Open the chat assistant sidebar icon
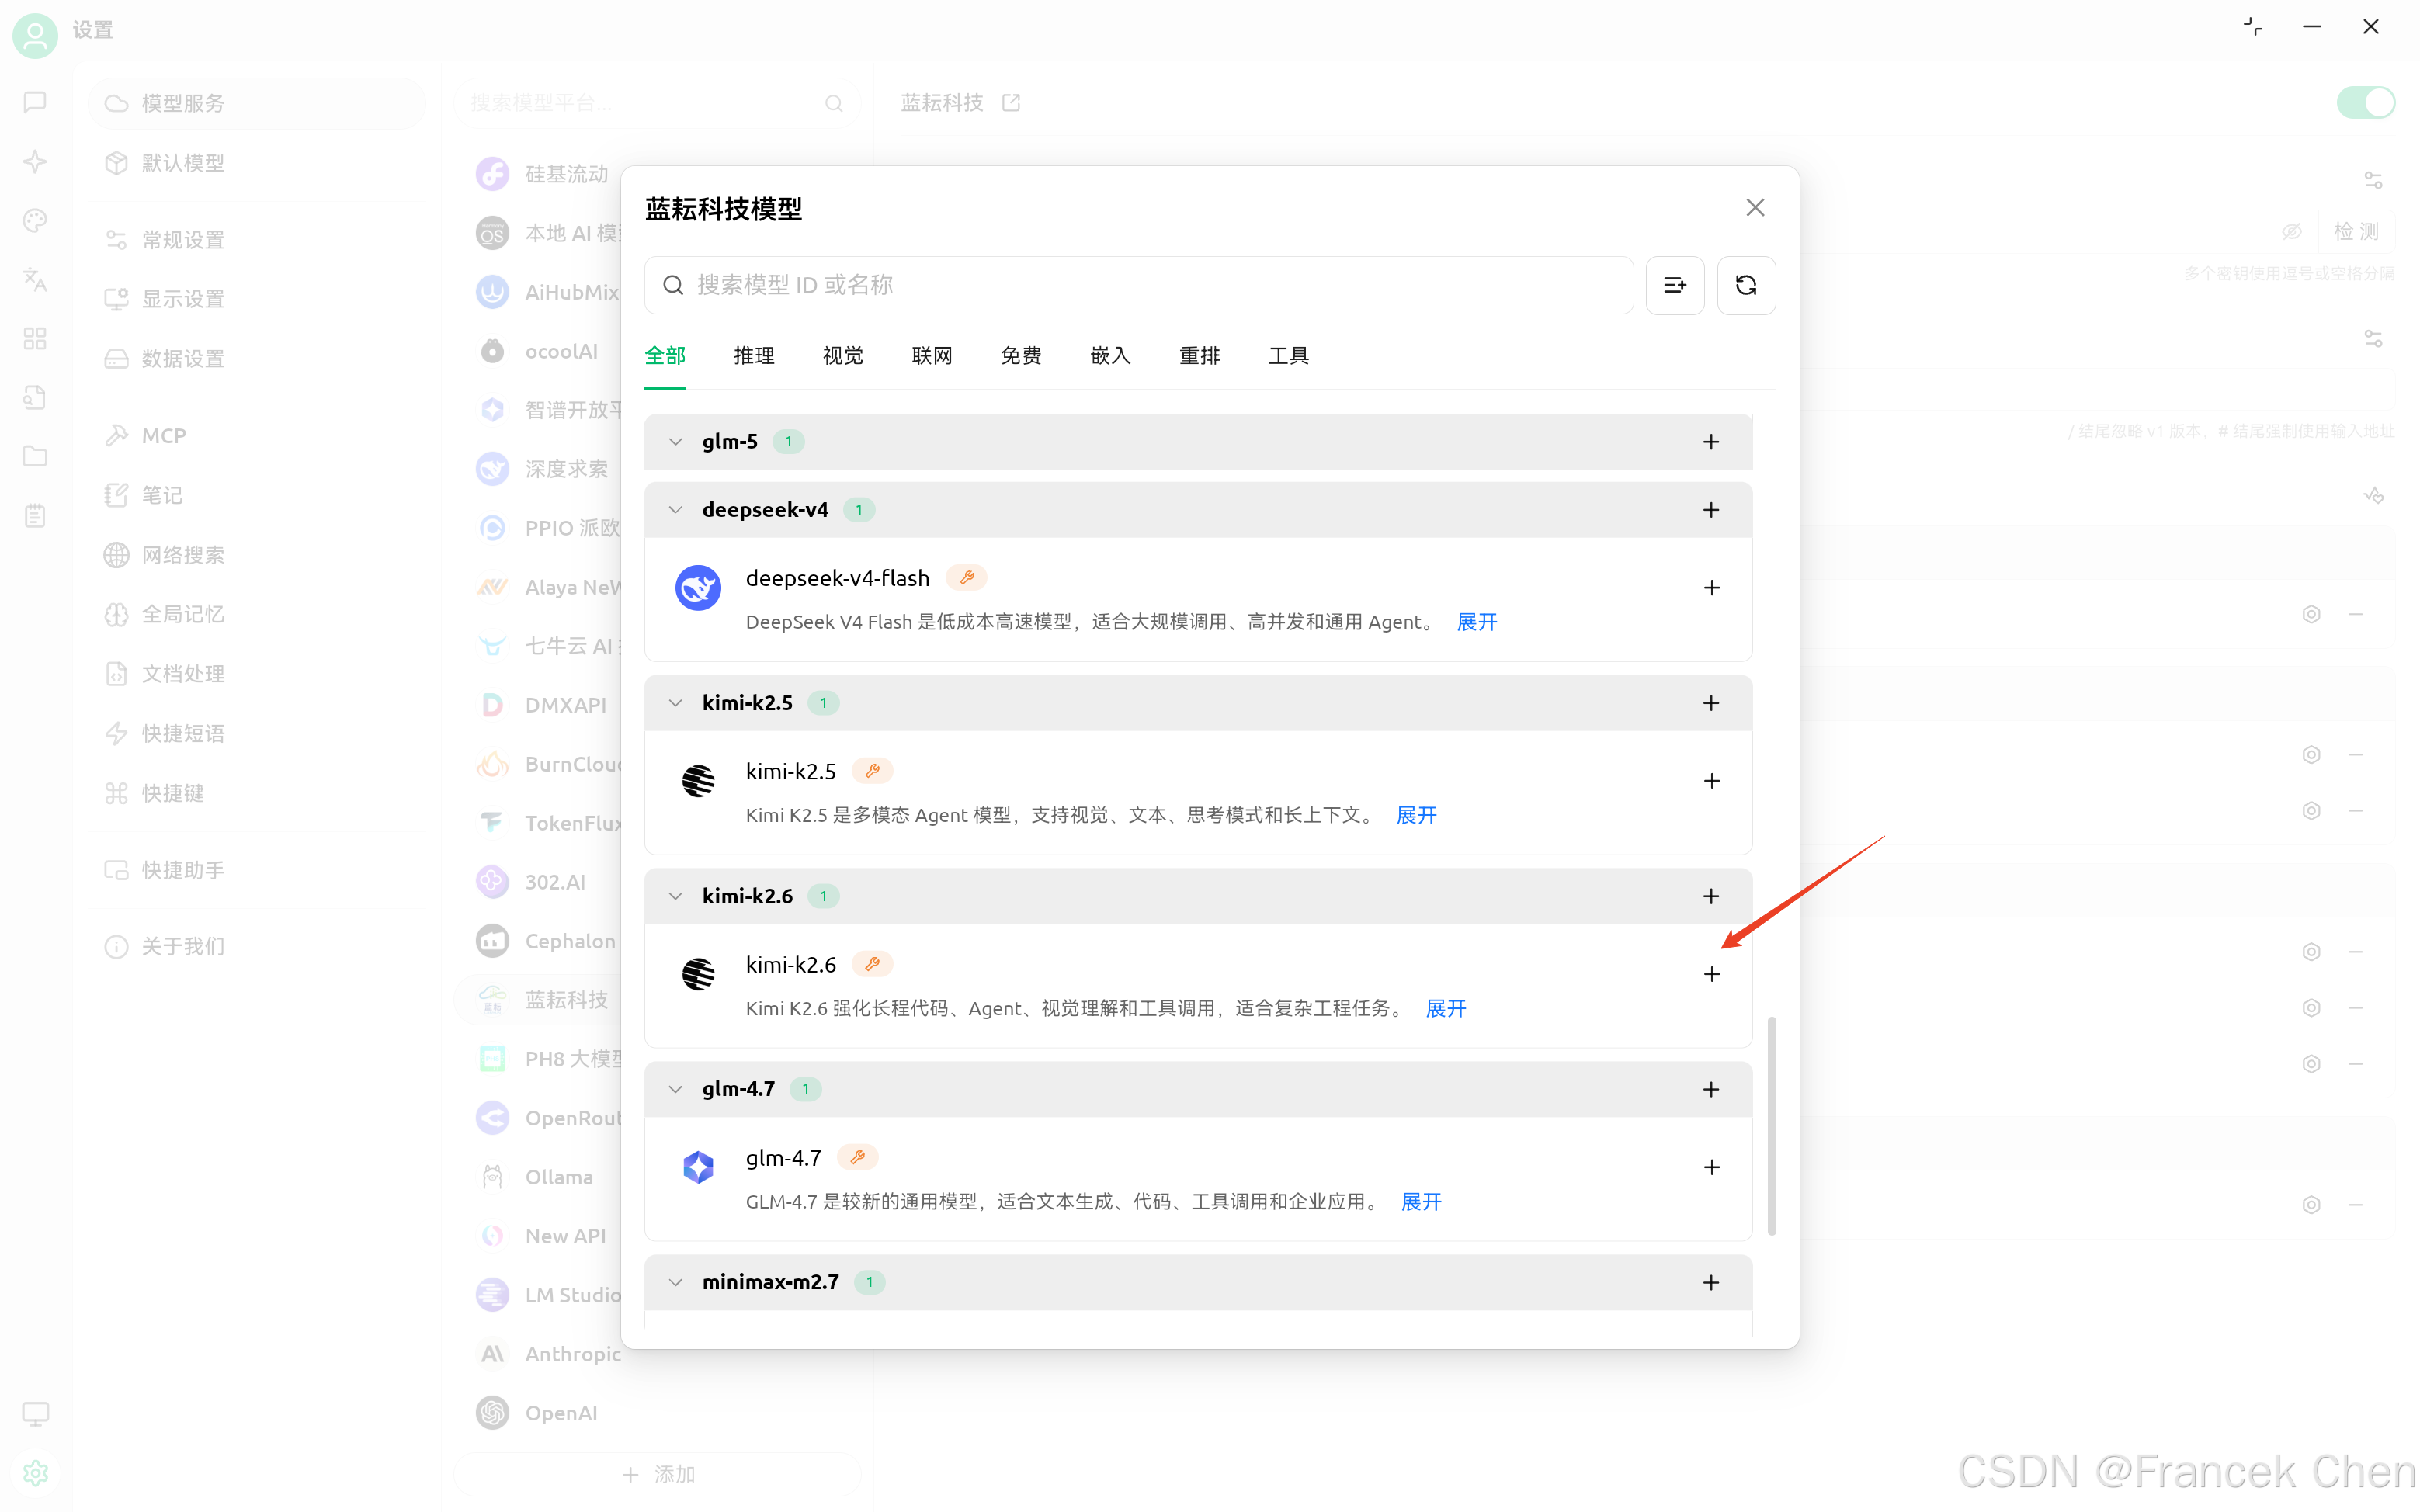The width and height of the screenshot is (2420, 1512). tap(35, 102)
